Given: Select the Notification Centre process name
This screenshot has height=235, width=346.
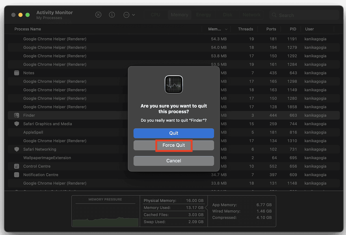Looking at the screenshot, I should 41,175.
